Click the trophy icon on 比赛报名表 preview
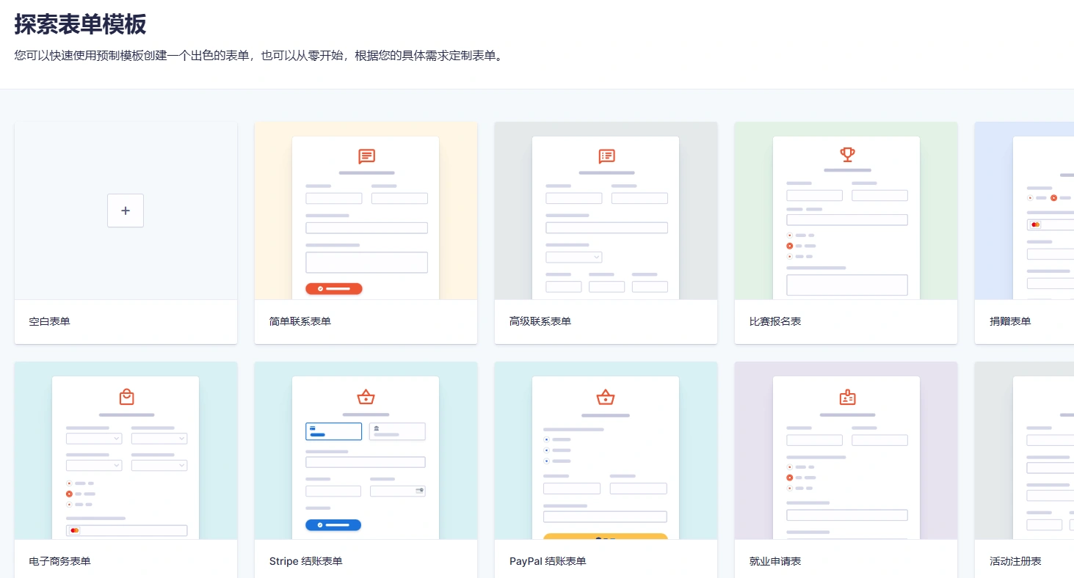The width and height of the screenshot is (1074, 578). click(846, 155)
